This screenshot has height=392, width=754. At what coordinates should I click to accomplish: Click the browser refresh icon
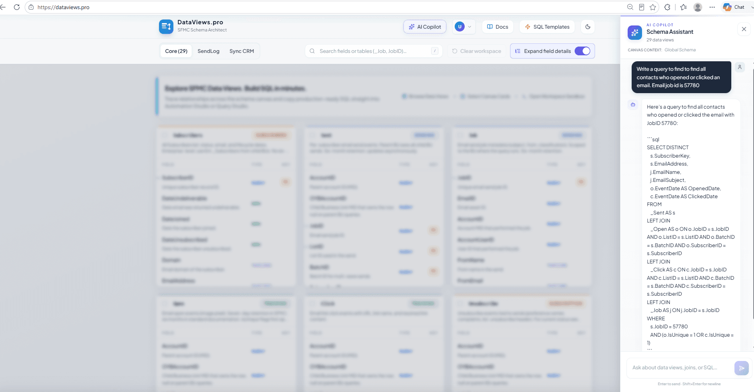[x=17, y=7]
